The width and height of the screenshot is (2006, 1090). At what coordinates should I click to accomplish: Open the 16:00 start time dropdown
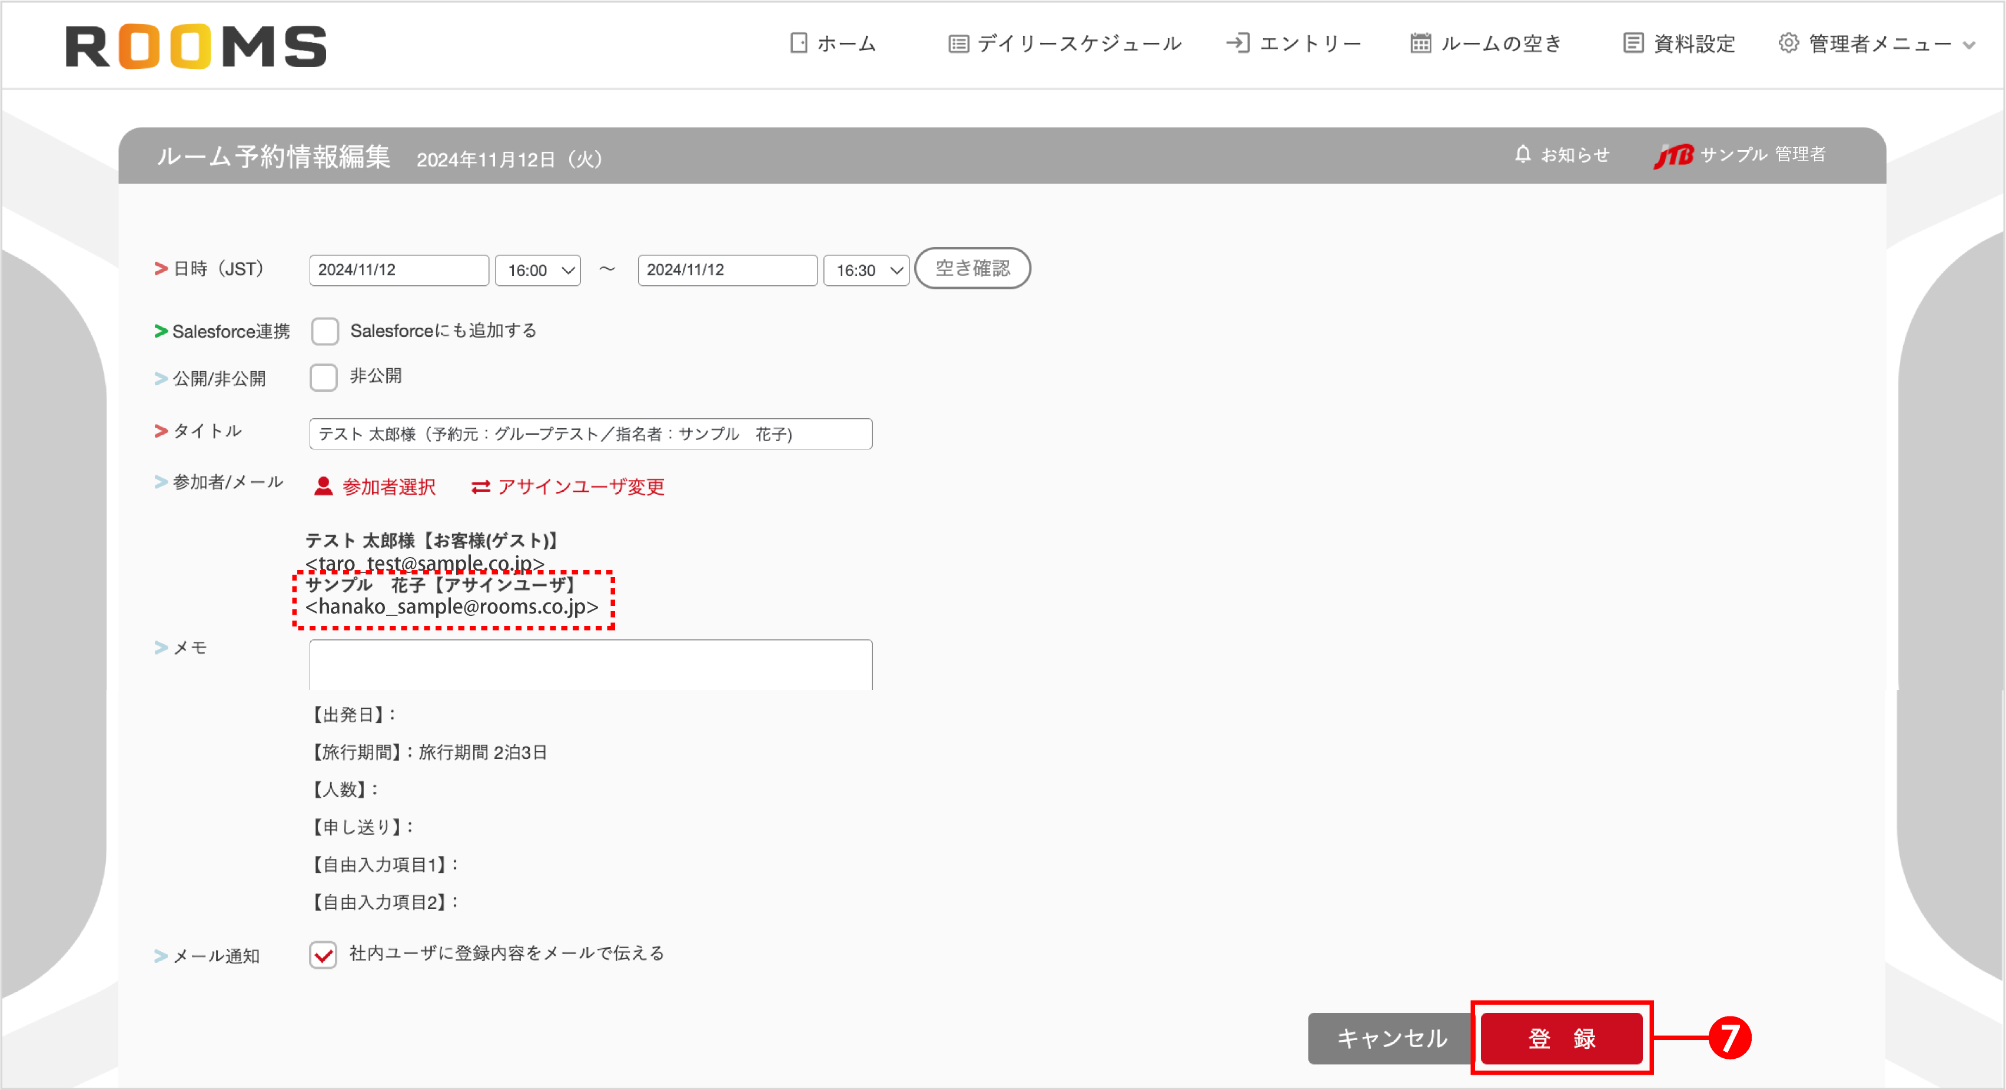click(x=537, y=270)
